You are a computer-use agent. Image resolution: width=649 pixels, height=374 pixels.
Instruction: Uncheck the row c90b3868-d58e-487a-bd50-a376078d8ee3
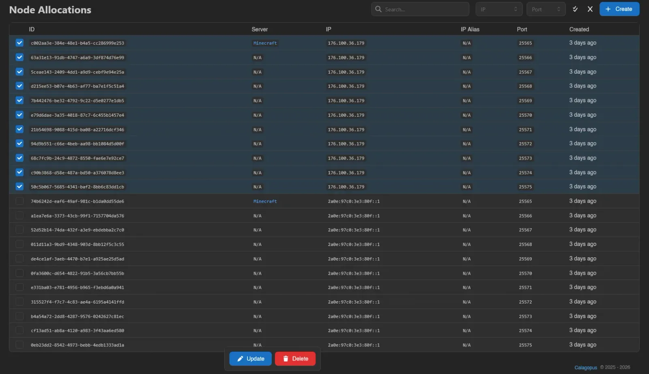pyautogui.click(x=19, y=172)
